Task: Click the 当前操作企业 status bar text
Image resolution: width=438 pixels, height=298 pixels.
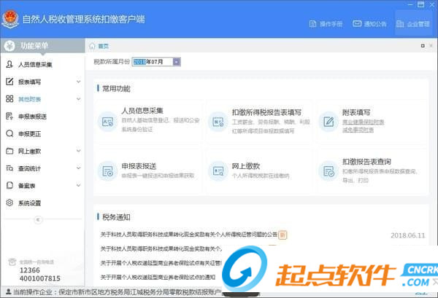Action: [x=117, y=292]
